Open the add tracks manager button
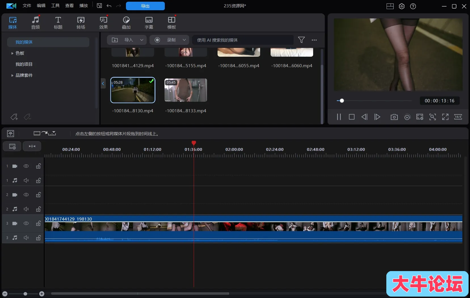Screen dimensions: 470x298 click(x=12, y=146)
